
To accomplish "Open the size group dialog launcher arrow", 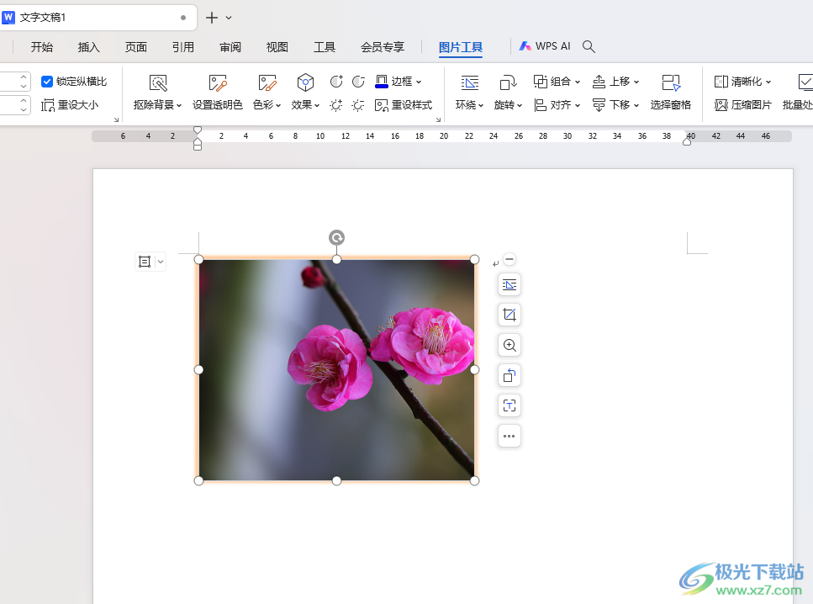I will [x=116, y=119].
